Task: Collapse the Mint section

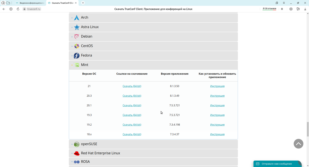Action: pos(153,65)
